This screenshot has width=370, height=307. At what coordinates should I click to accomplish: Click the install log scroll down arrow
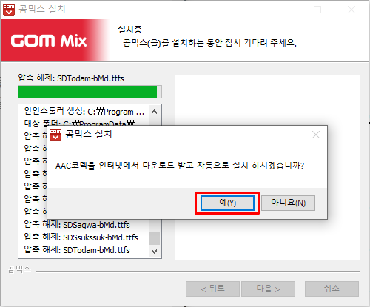click(x=155, y=252)
